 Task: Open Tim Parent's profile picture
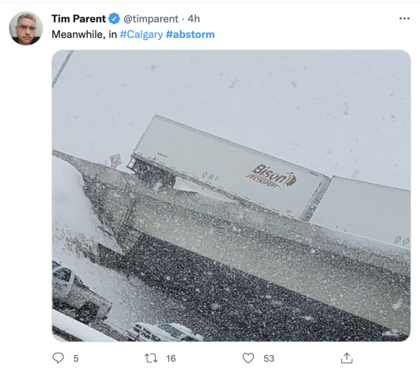(x=26, y=28)
